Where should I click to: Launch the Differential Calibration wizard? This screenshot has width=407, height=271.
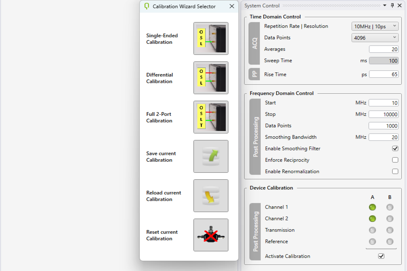click(x=211, y=78)
